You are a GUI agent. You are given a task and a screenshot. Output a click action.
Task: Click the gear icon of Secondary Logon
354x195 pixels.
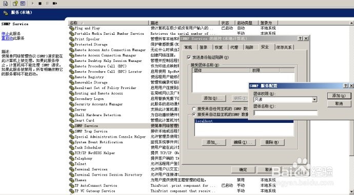tap(71, 99)
